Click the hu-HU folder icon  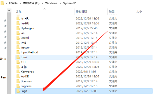[x=18, y=23]
